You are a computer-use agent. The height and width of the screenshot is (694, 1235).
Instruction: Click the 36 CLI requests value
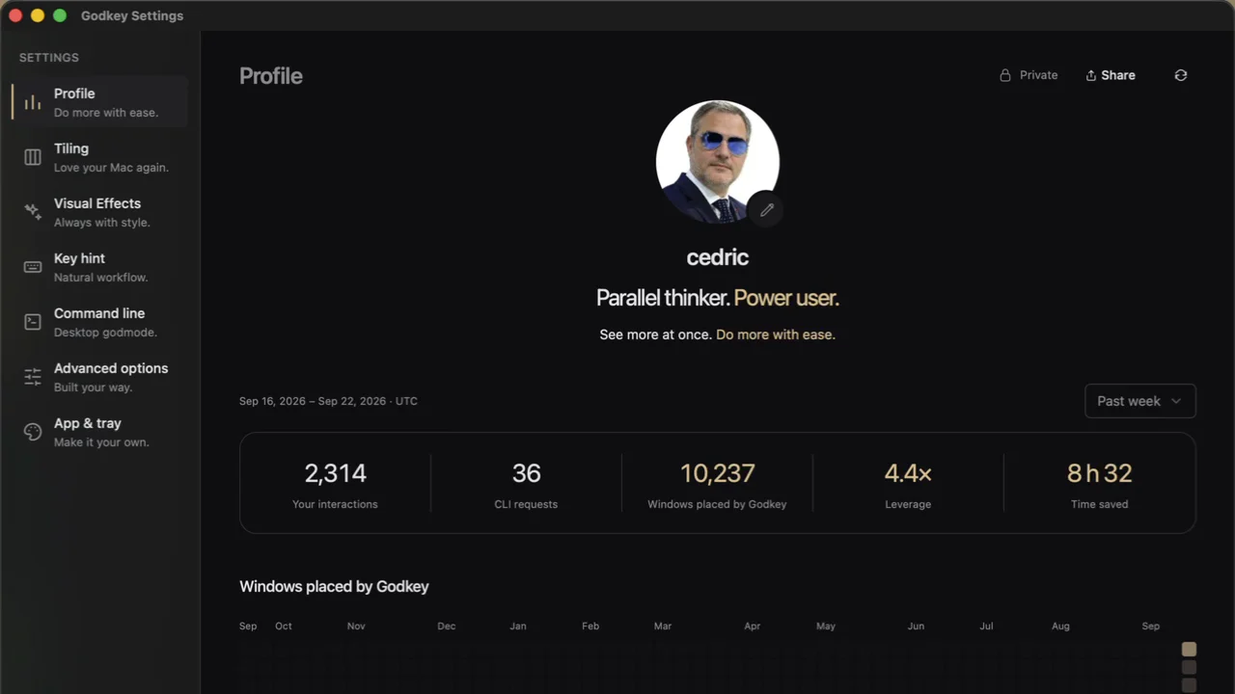pos(526,473)
